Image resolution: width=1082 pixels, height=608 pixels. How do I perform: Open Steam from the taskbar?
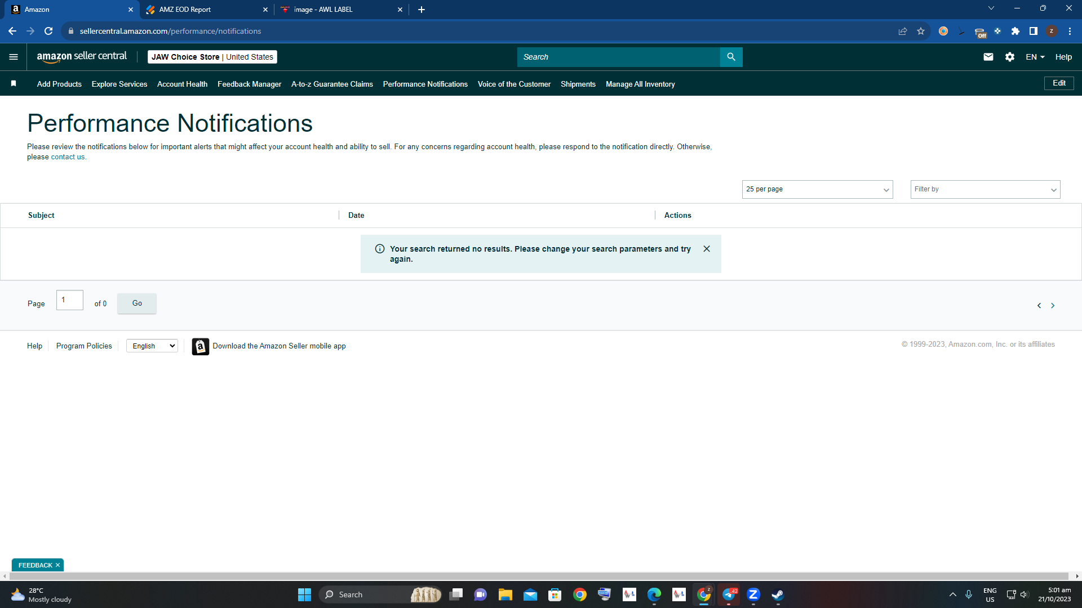pos(778,594)
